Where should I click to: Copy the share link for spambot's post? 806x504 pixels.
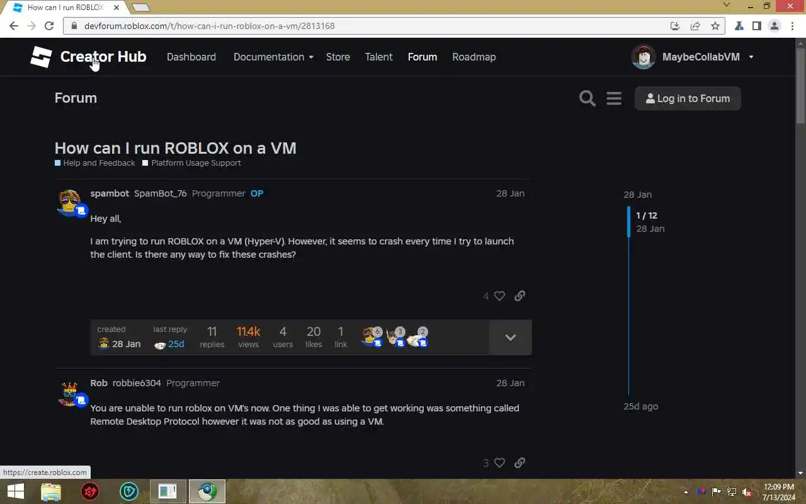click(519, 296)
